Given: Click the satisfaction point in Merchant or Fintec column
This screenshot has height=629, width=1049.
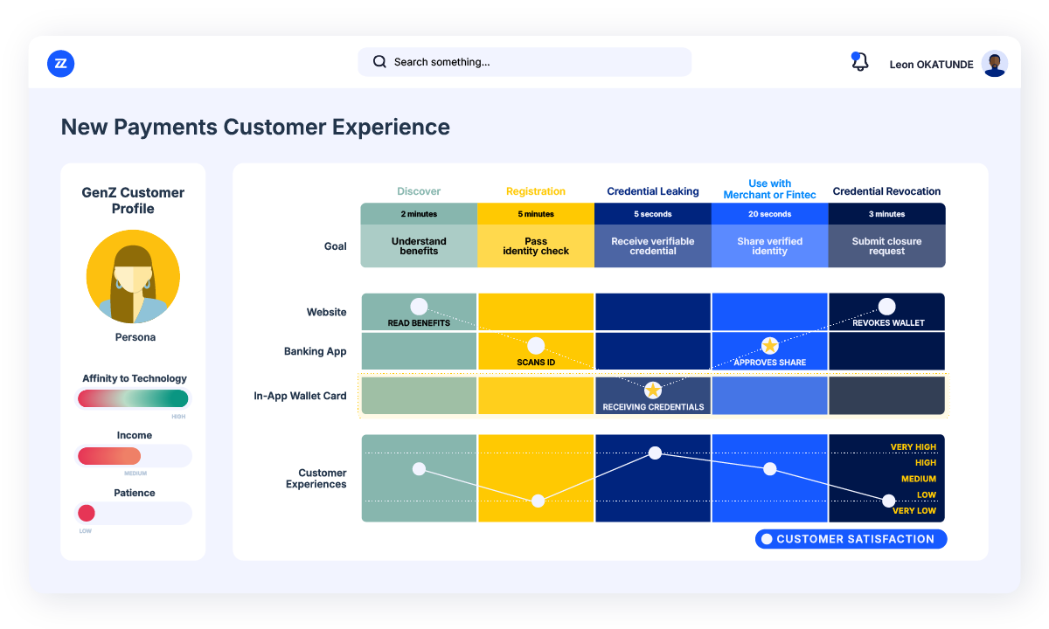Looking at the screenshot, I should pyautogui.click(x=770, y=469).
